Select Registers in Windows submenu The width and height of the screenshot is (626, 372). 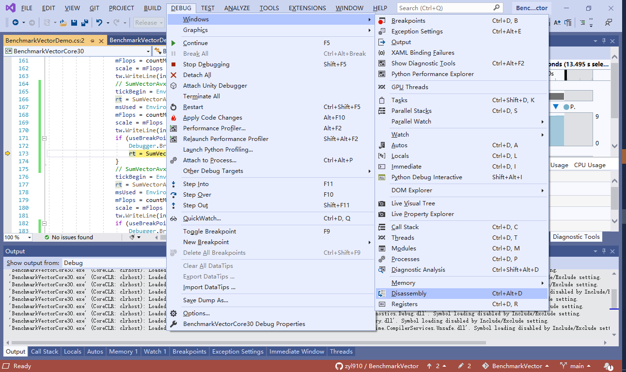pyautogui.click(x=462, y=304)
